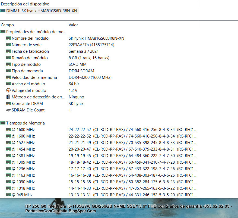Click lightning voltage icon beside Voltaje del módulo
The image size is (238, 218).
click(x=8, y=90)
